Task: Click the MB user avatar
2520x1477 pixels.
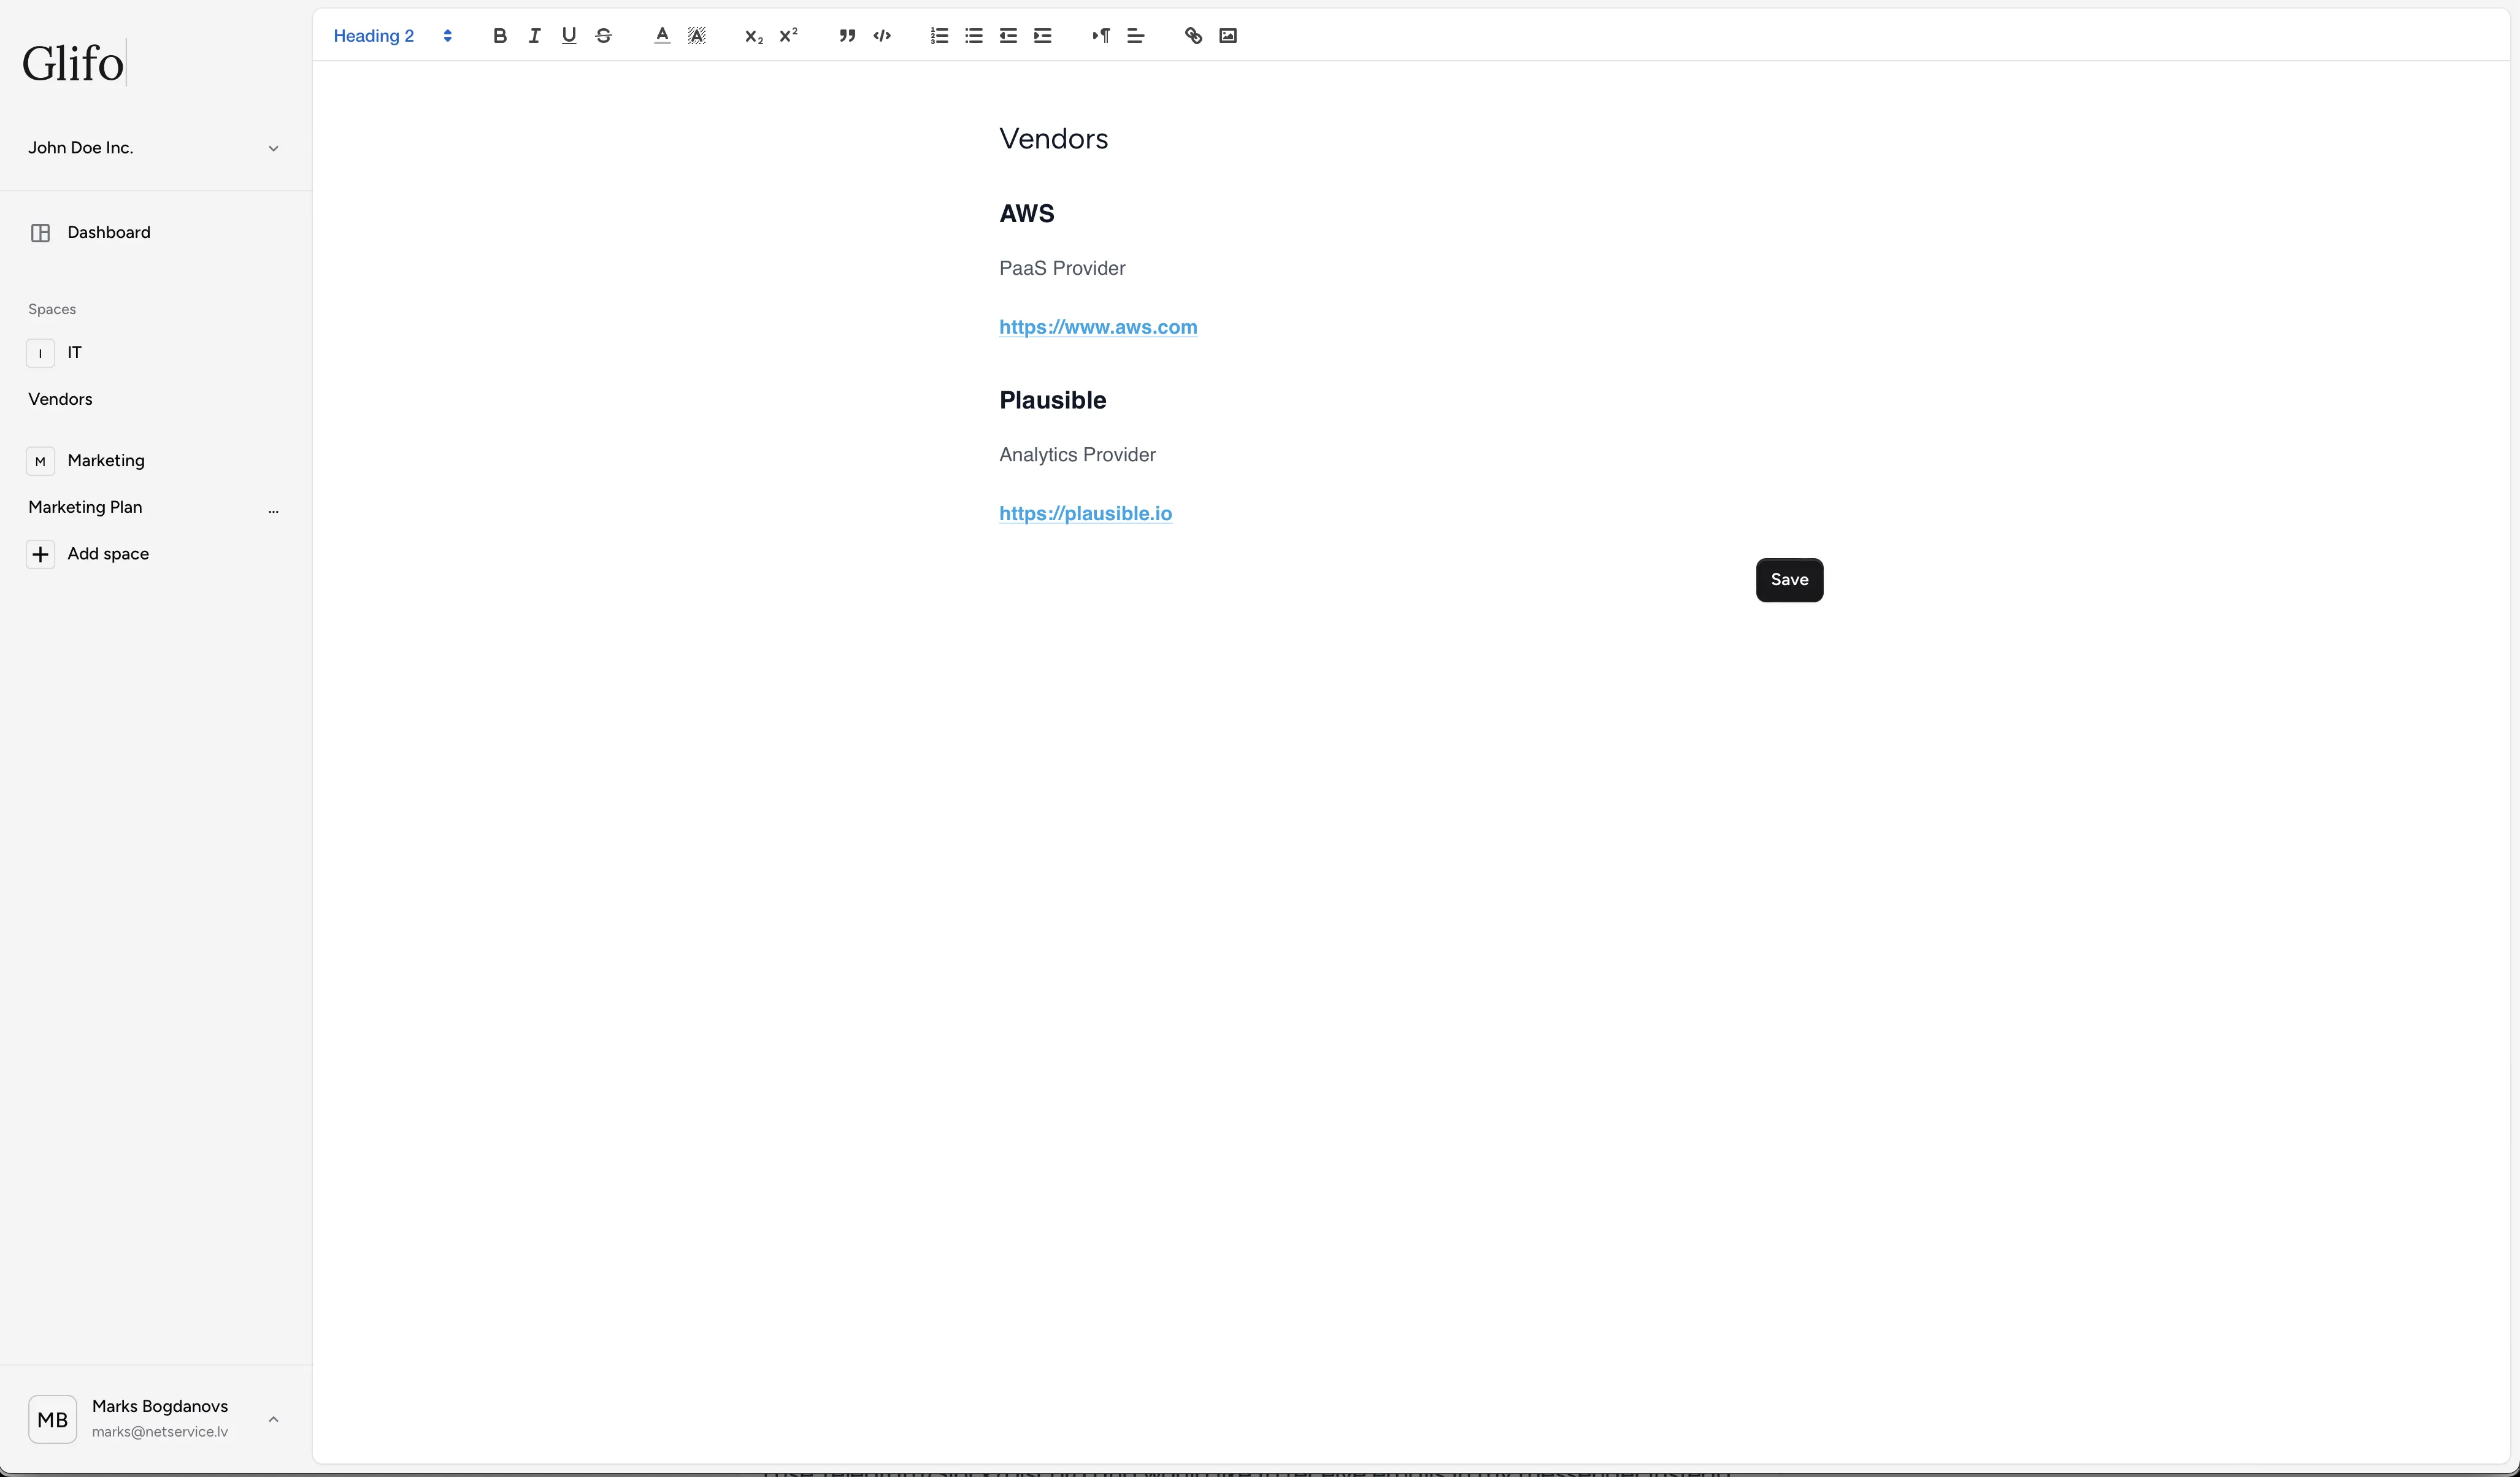Action: pyautogui.click(x=52, y=1419)
